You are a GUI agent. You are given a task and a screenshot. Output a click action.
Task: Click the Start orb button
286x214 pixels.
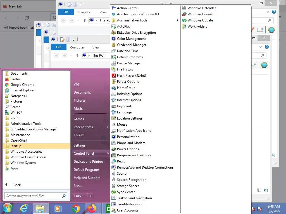click(7, 208)
